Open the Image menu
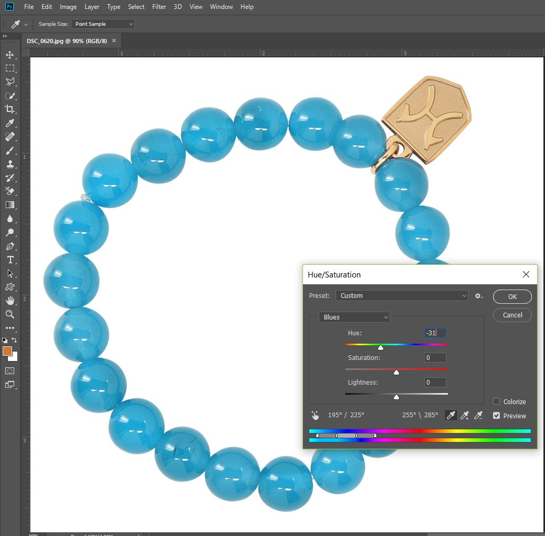 click(68, 7)
